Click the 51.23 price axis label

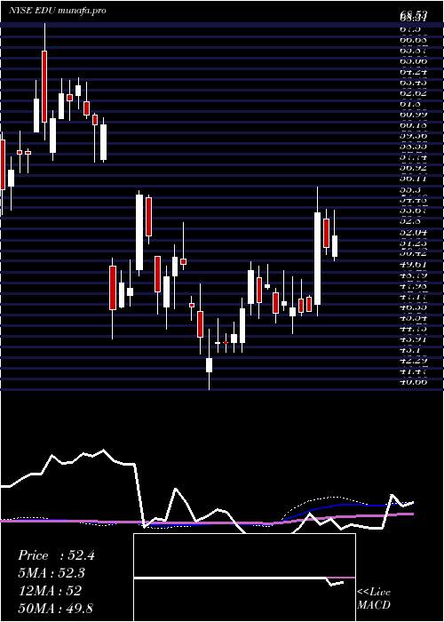point(414,243)
